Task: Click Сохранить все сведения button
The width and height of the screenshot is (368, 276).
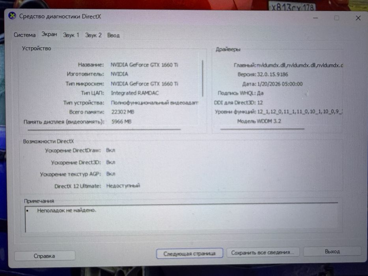Action: (262, 252)
